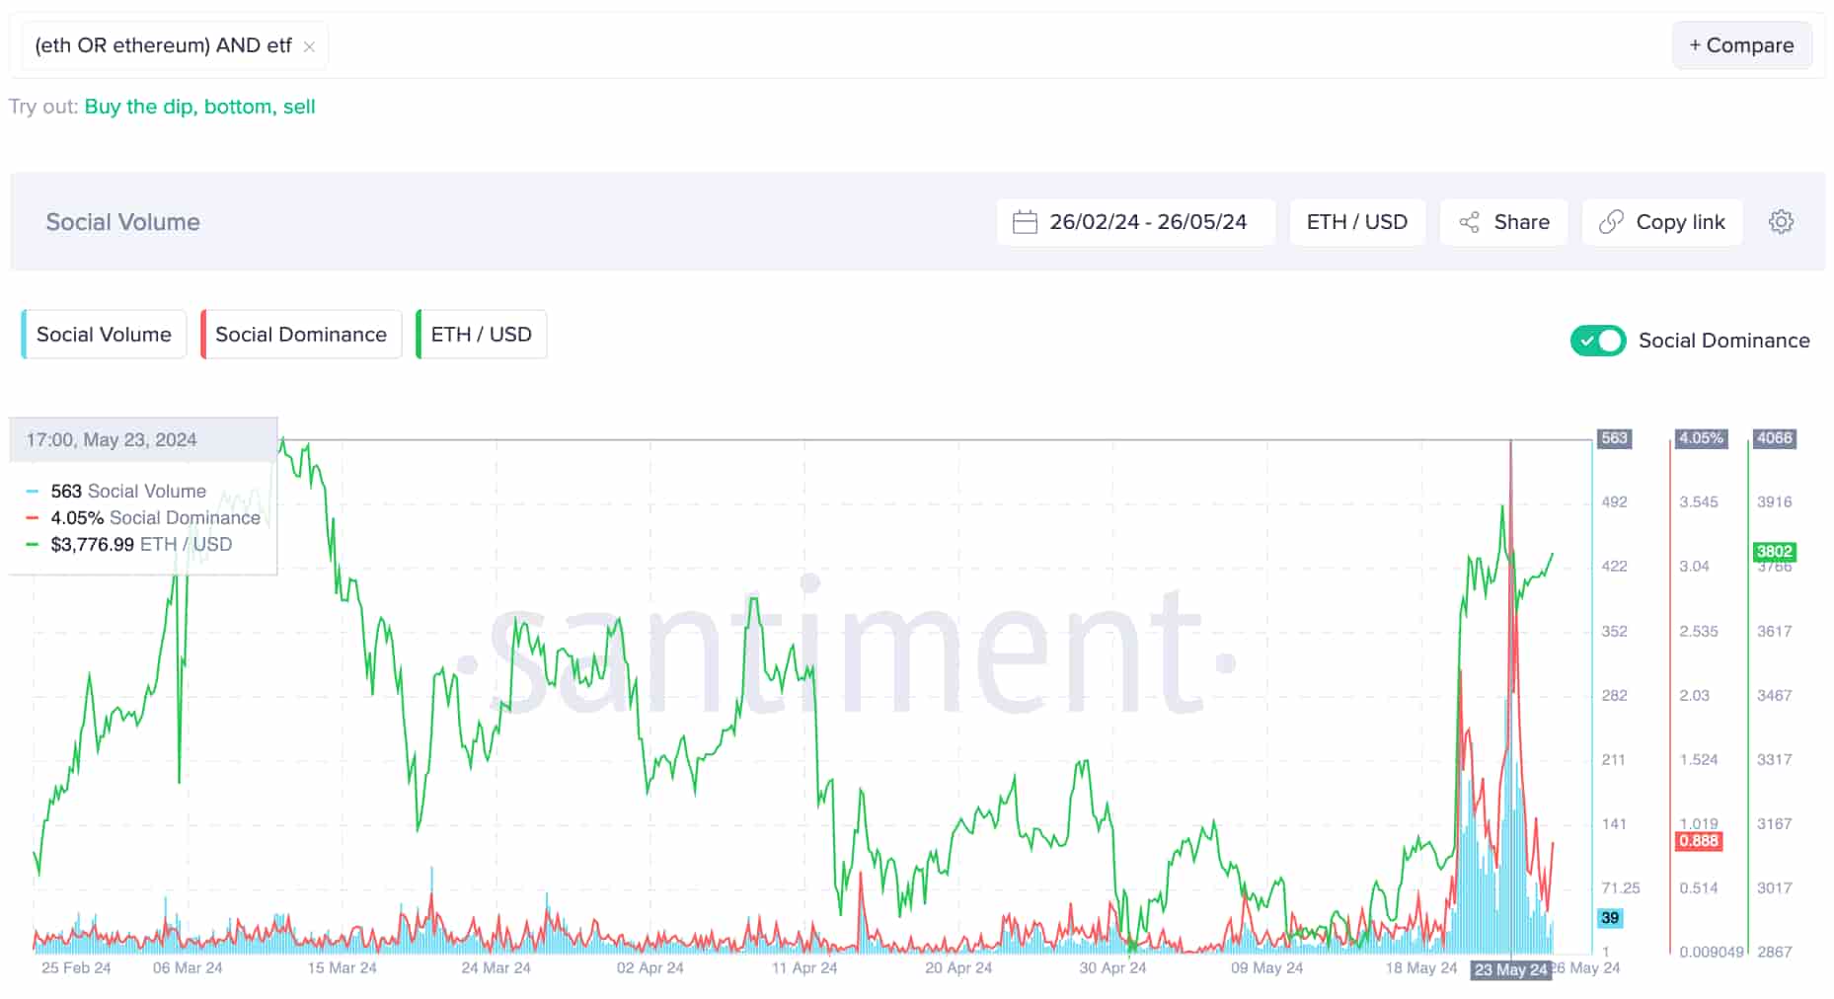The image size is (1834, 999).
Task: Click the share network icon
Action: coord(1469,222)
